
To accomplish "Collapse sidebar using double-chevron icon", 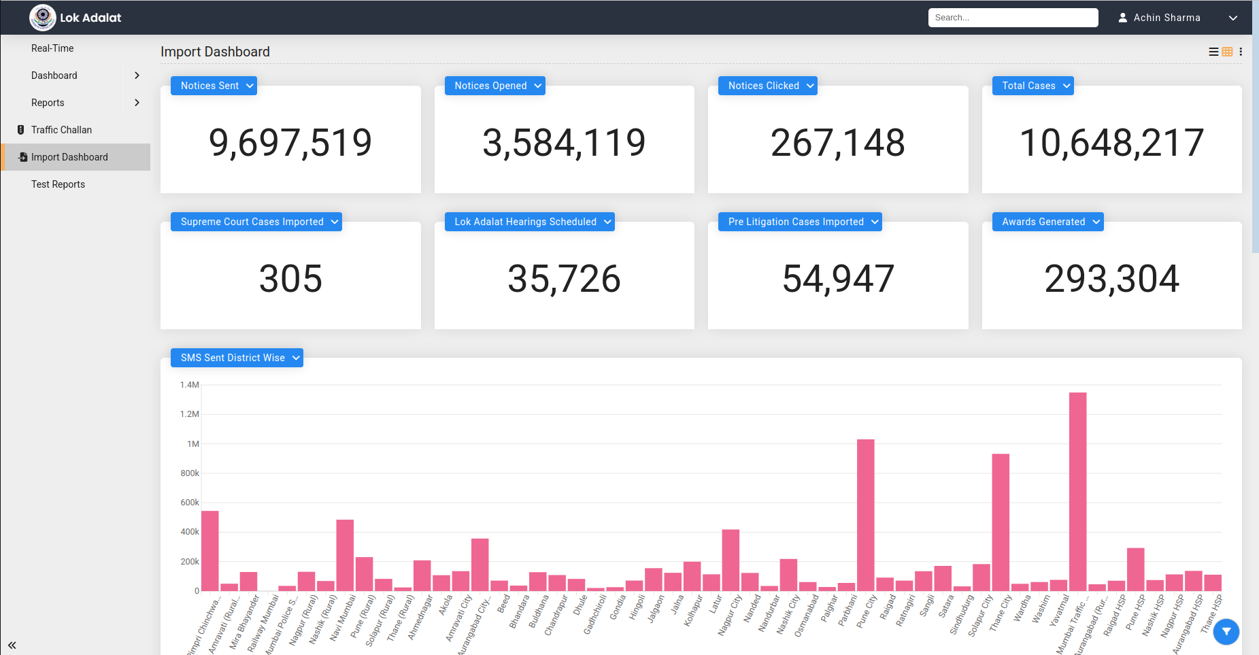I will (12, 645).
